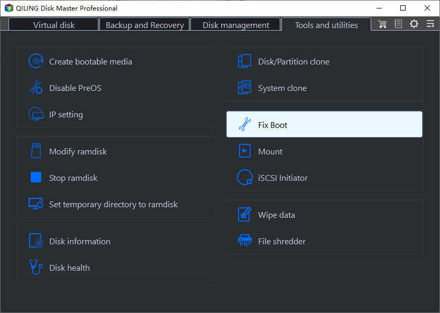Click the Wipe data eraser icon
The width and height of the screenshot is (440, 313).
coord(245,214)
